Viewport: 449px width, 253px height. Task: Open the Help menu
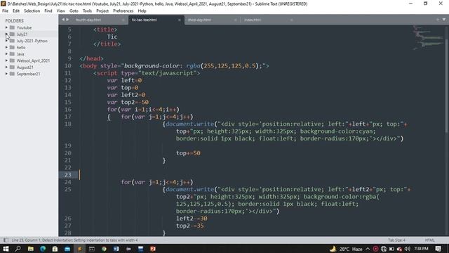[x=142, y=11]
